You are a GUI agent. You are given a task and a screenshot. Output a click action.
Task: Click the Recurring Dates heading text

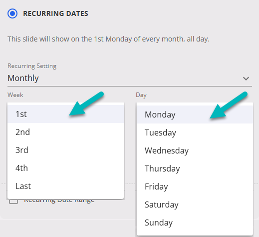tap(55, 13)
